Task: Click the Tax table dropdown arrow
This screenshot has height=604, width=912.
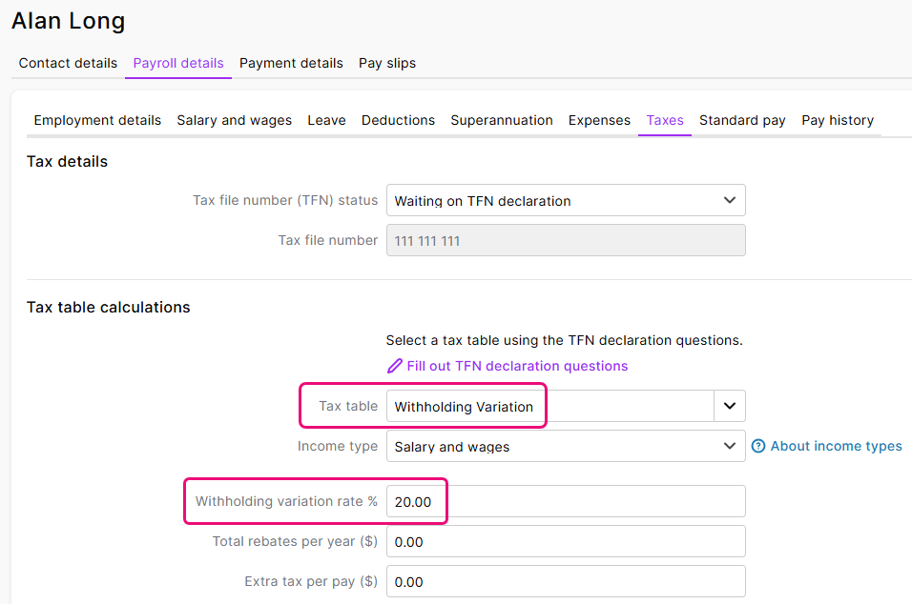Action: 729,406
